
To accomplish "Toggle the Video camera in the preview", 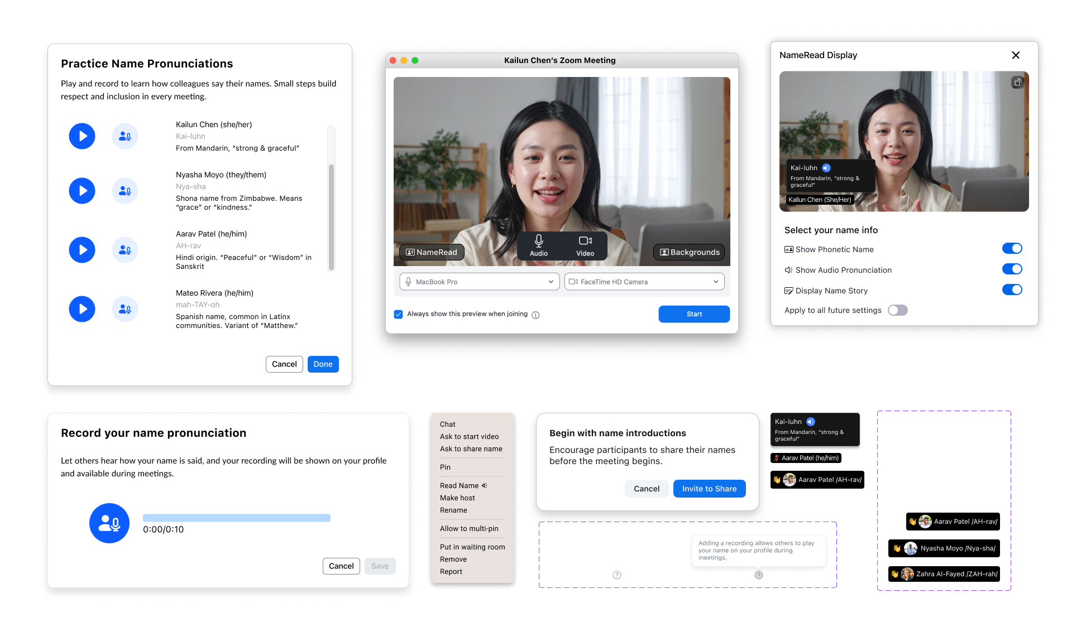I will pos(585,245).
